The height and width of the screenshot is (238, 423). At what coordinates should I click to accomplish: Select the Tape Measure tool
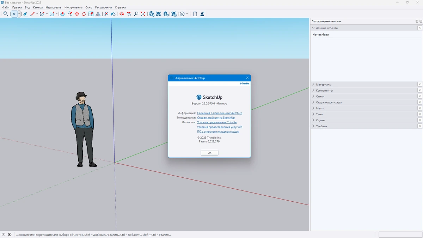106,14
